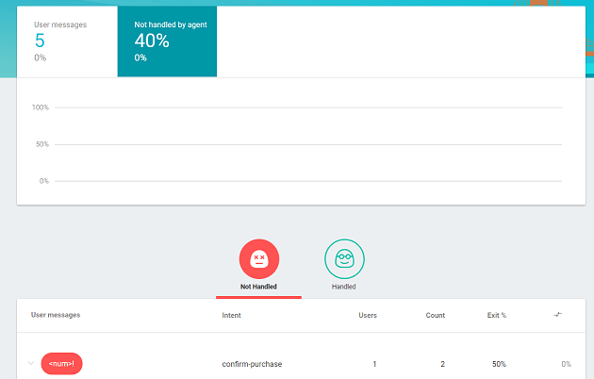Click the Count value 2 in the row
Image resolution: width=594 pixels, height=379 pixels.
point(442,364)
